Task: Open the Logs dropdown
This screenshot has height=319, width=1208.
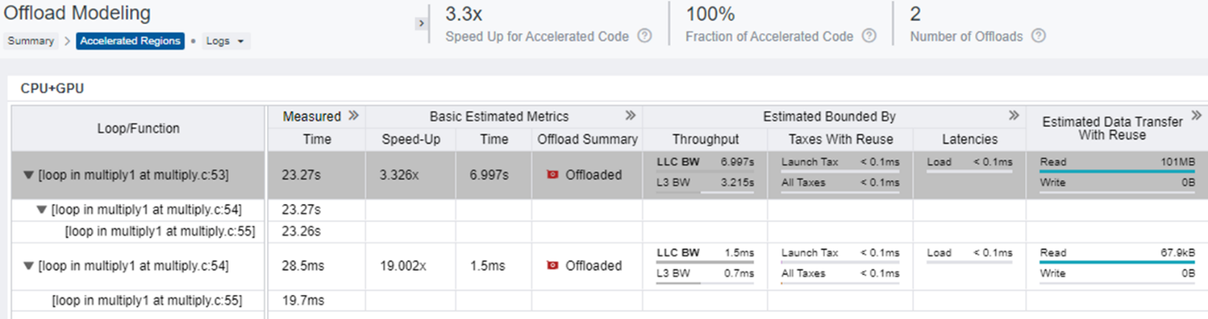Action: [x=226, y=41]
